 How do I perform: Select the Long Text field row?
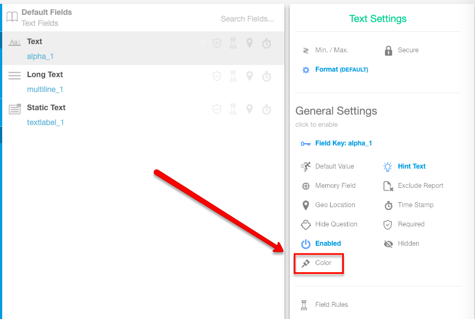[45, 75]
